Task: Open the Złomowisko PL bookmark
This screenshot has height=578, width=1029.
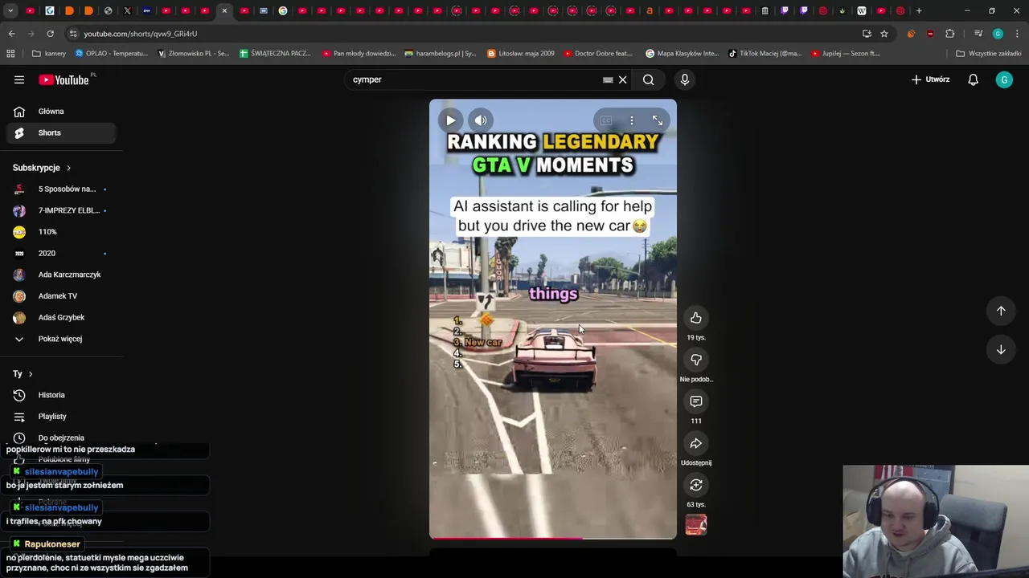Action: (194, 54)
